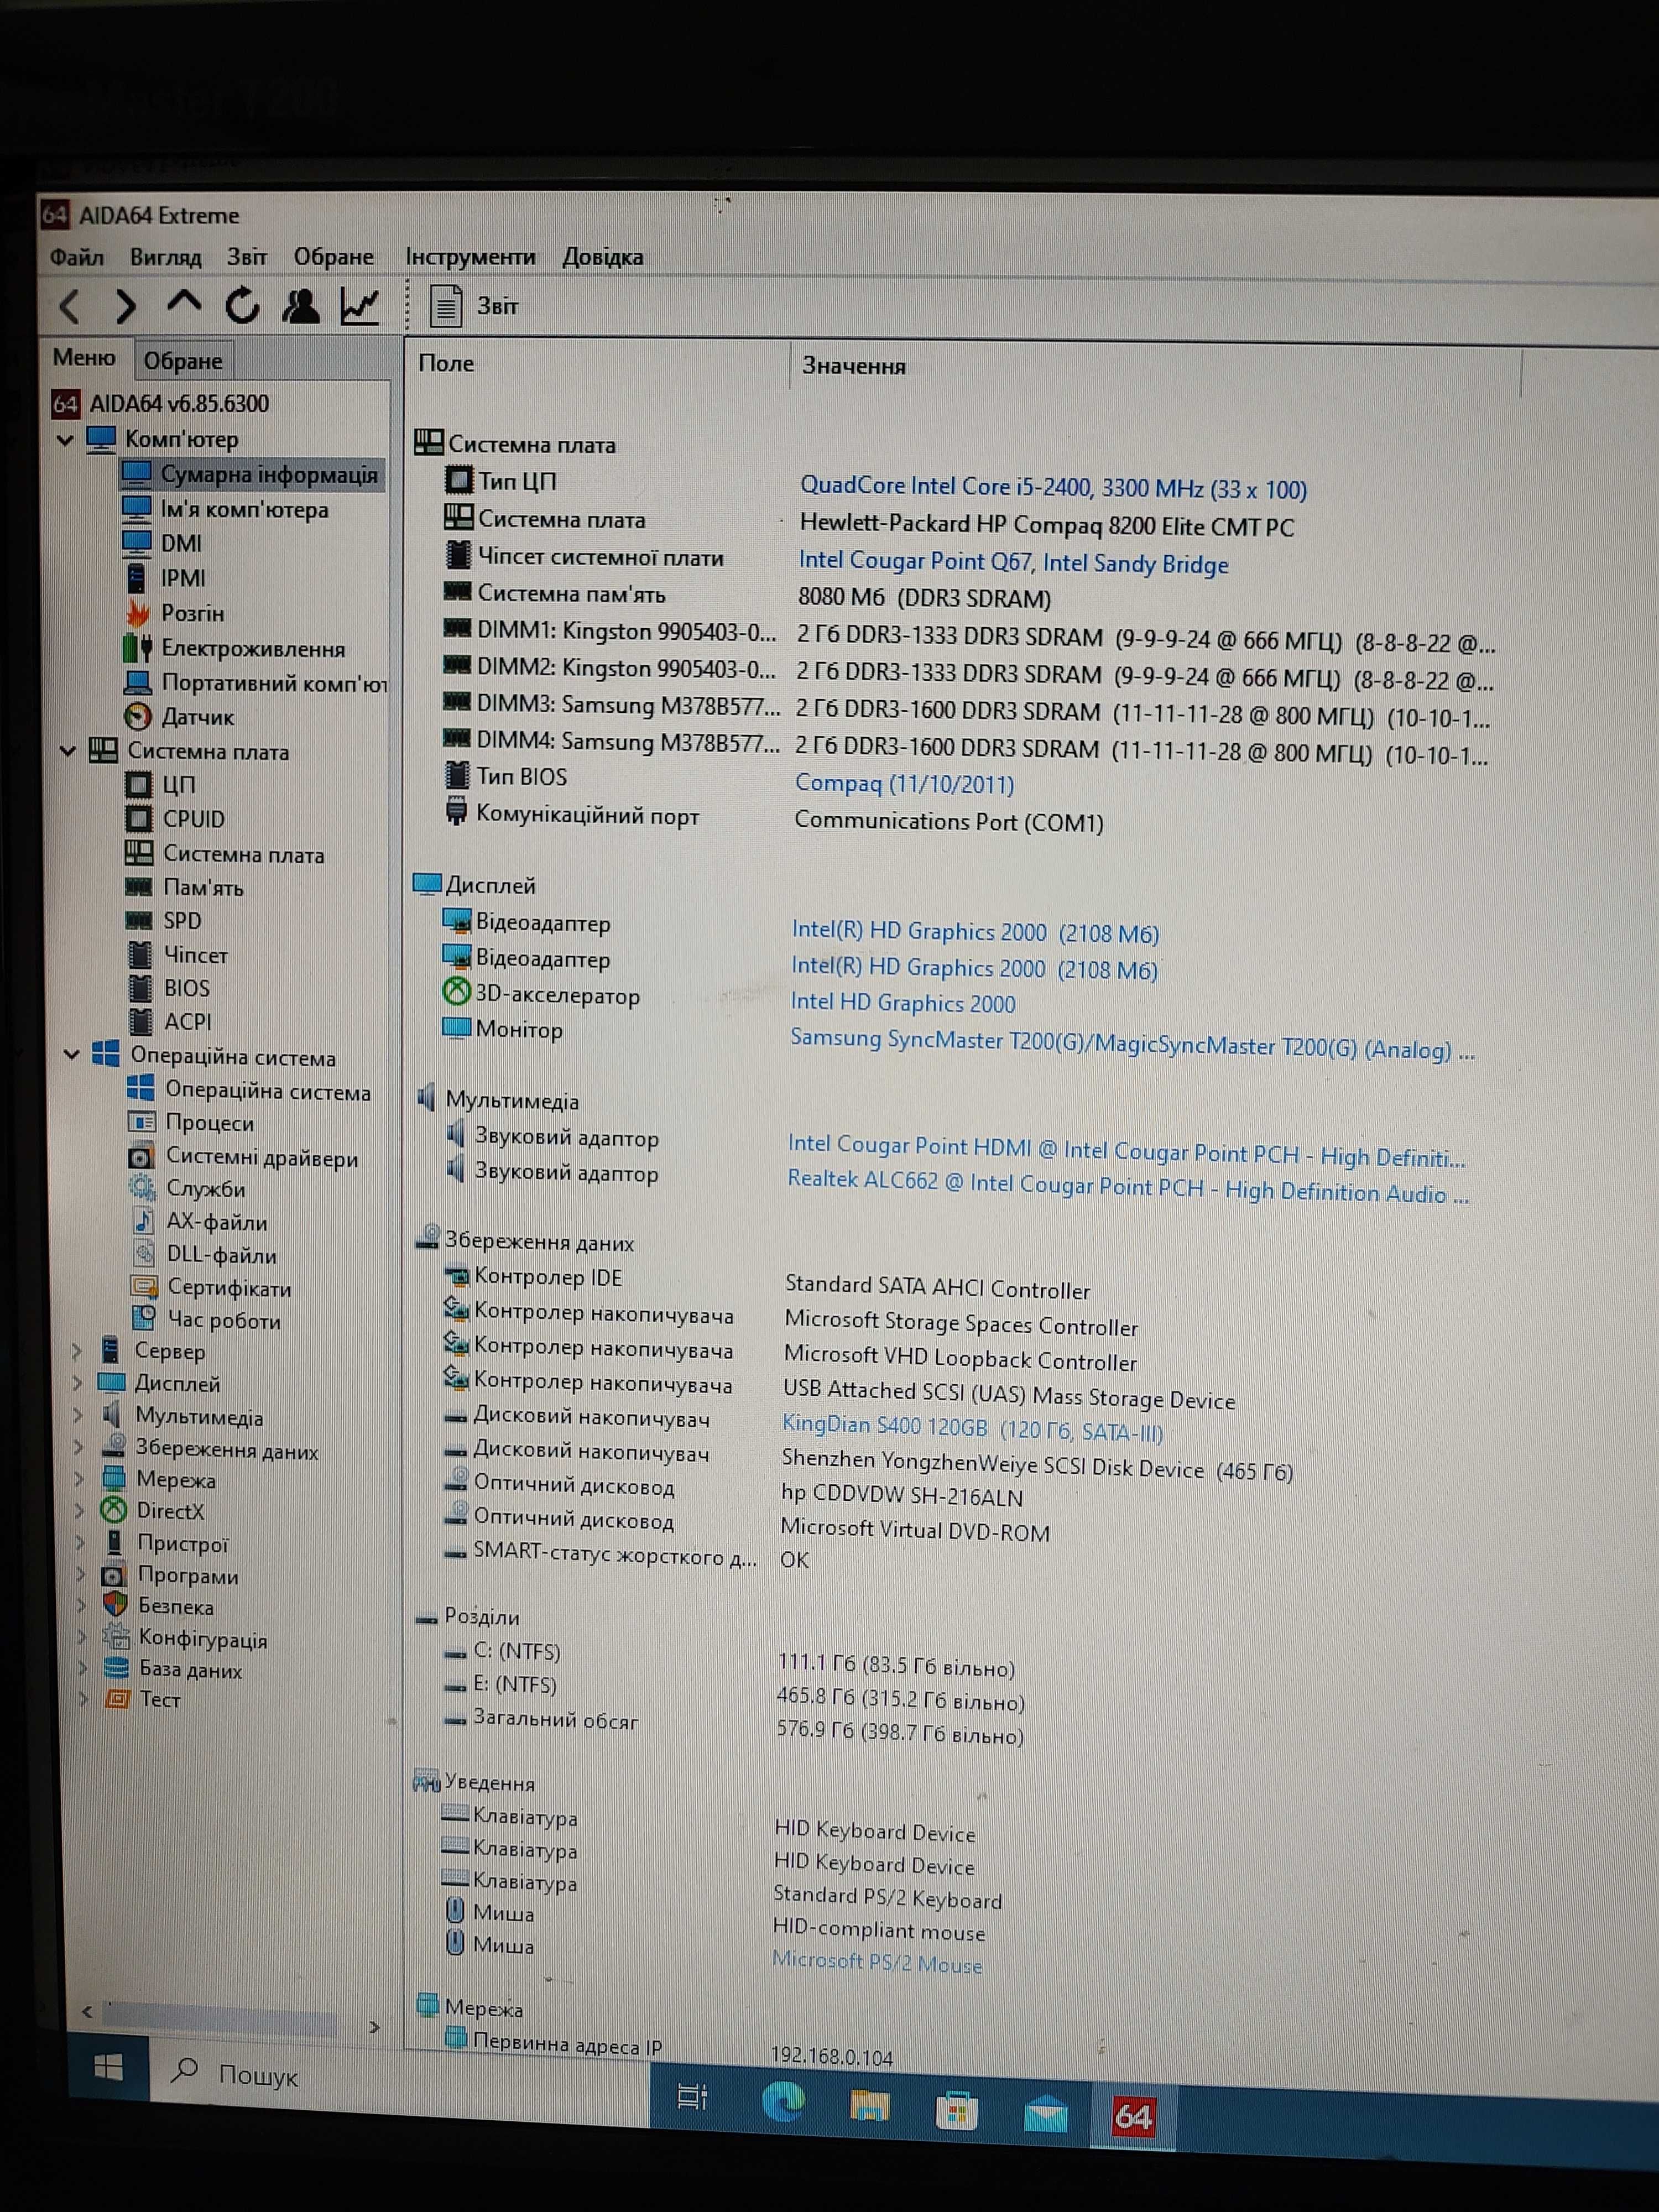Viewport: 1659px width, 2212px height.
Task: Select the ACPI tree item
Action: [x=170, y=1022]
